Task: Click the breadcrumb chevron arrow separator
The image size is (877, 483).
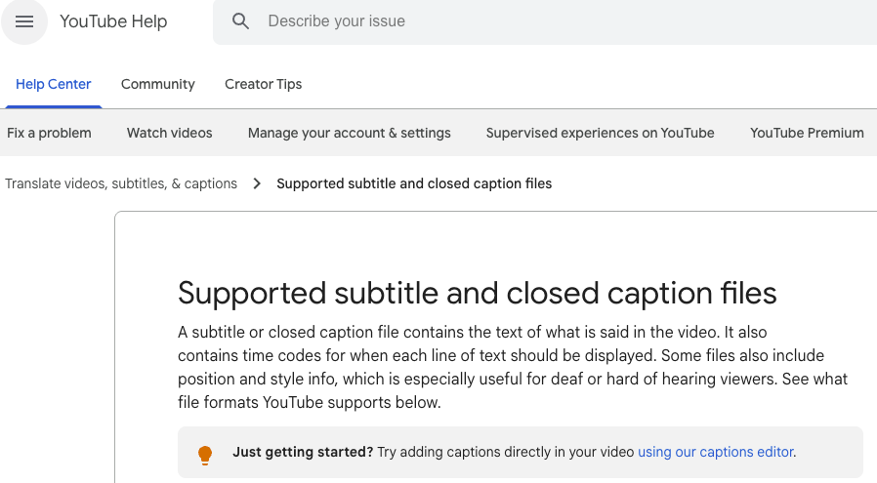Action: 257,183
